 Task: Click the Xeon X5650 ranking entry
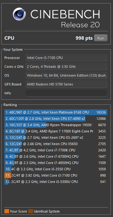pyautogui.click(x=56, y=144)
